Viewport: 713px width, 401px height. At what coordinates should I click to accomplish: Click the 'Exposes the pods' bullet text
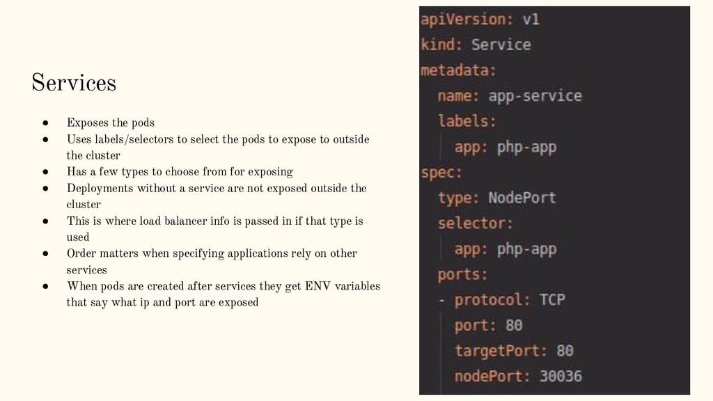click(x=110, y=123)
